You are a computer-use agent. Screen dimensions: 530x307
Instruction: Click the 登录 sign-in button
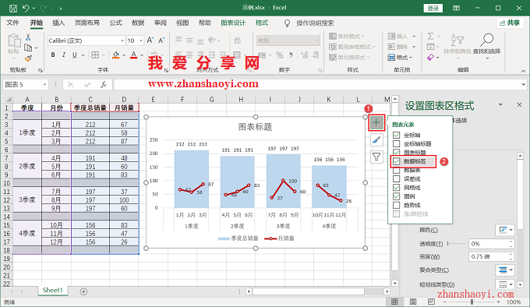point(433,8)
